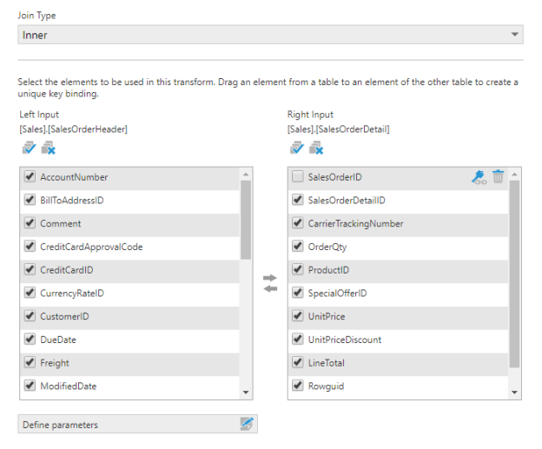Uncheck the Freight element

tap(30, 363)
